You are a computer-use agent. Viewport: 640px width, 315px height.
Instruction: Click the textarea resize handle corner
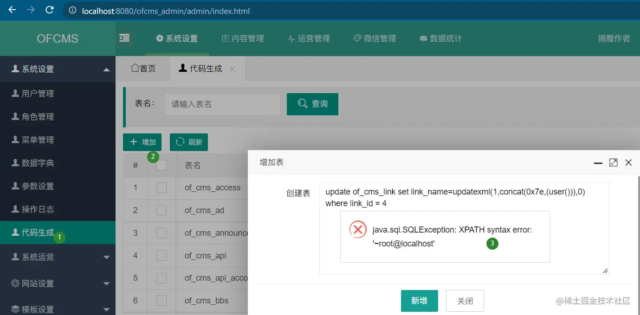[605, 271]
